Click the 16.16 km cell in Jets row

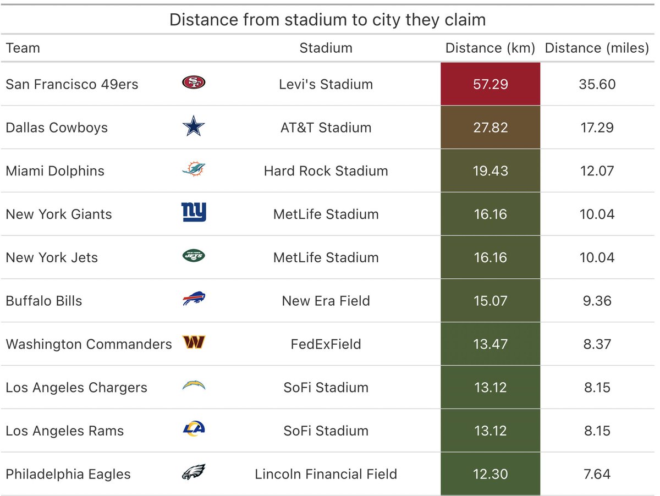click(x=490, y=257)
